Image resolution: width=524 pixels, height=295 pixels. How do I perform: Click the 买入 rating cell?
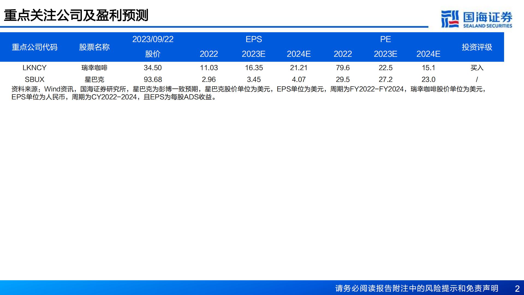coord(477,68)
